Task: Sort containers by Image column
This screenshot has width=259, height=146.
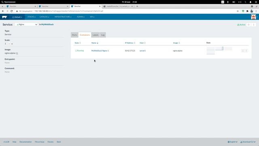Action: coord(176,43)
